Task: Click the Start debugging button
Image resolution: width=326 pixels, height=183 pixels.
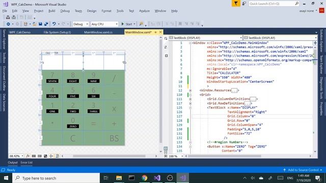Action: pos(127,24)
